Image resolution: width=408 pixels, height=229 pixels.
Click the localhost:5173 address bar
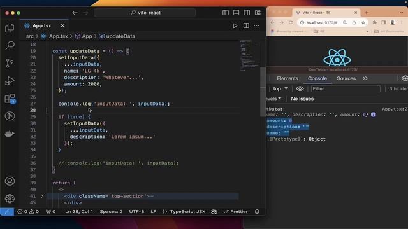pyautogui.click(x=321, y=23)
